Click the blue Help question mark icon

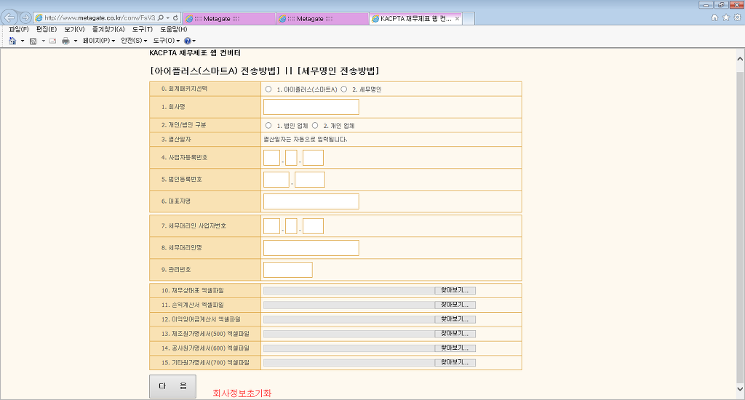coord(187,41)
